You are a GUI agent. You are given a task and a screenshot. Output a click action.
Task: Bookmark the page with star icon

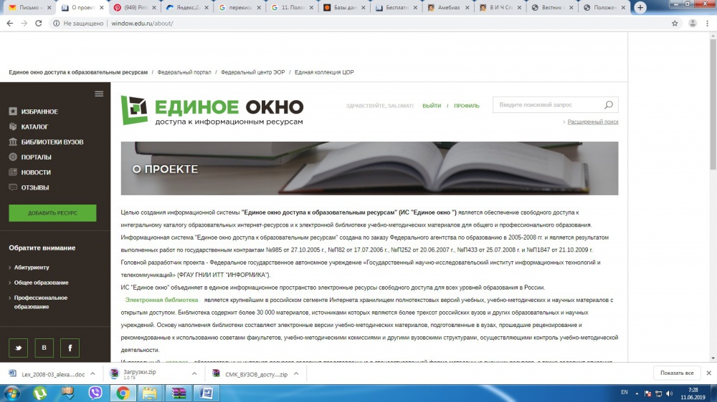tap(675, 24)
